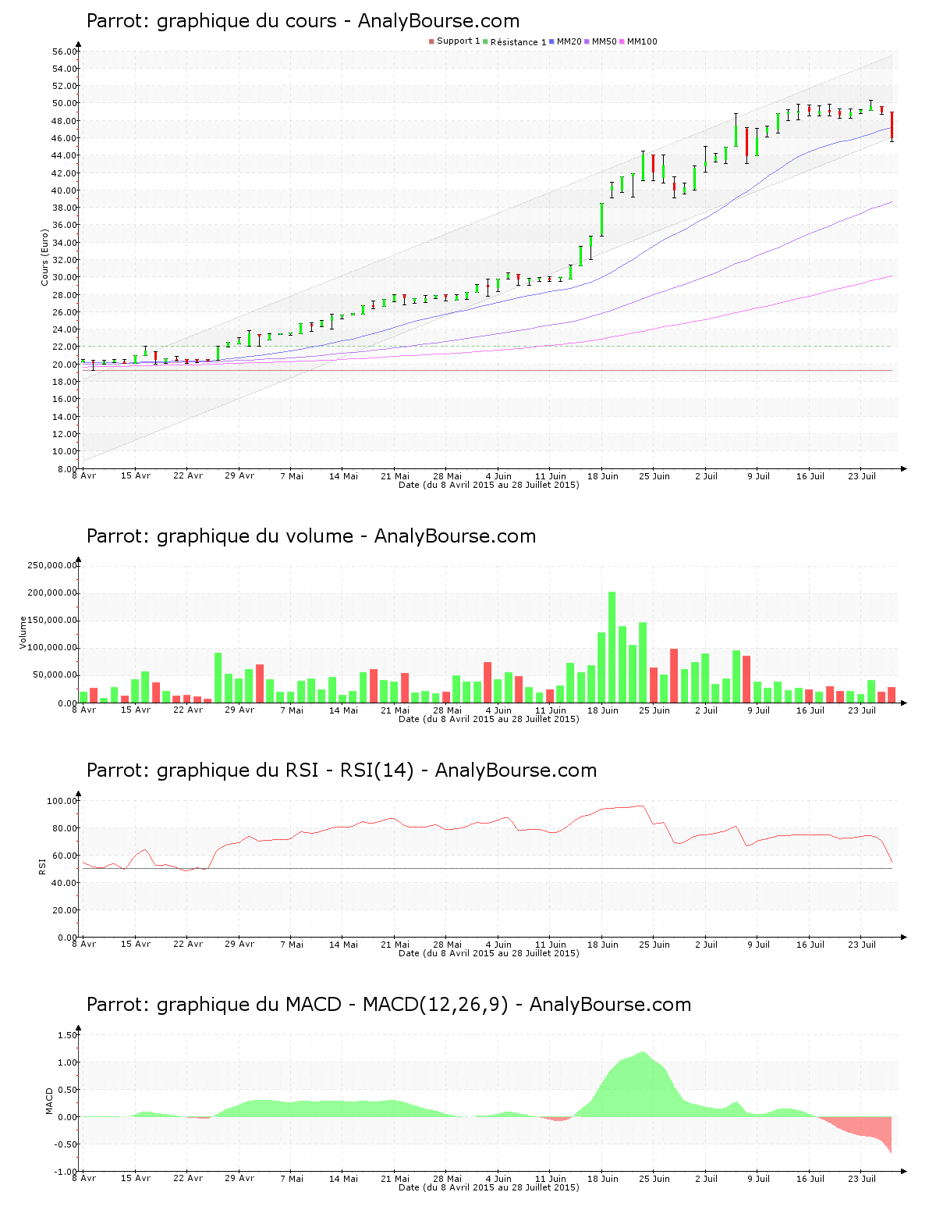Image resolution: width=936 pixels, height=1210 pixels.
Task: Click the 'Volume' y-axis label
Action: 23,632
